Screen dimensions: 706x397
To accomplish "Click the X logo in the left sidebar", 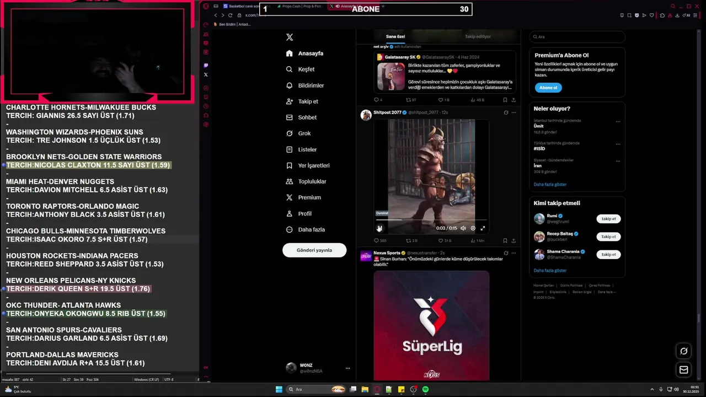I will [290, 37].
